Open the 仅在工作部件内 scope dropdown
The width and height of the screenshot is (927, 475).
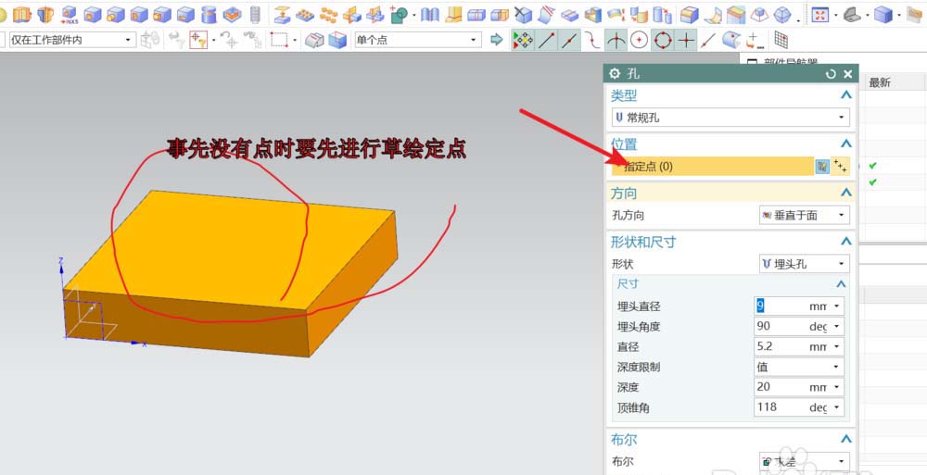71,40
